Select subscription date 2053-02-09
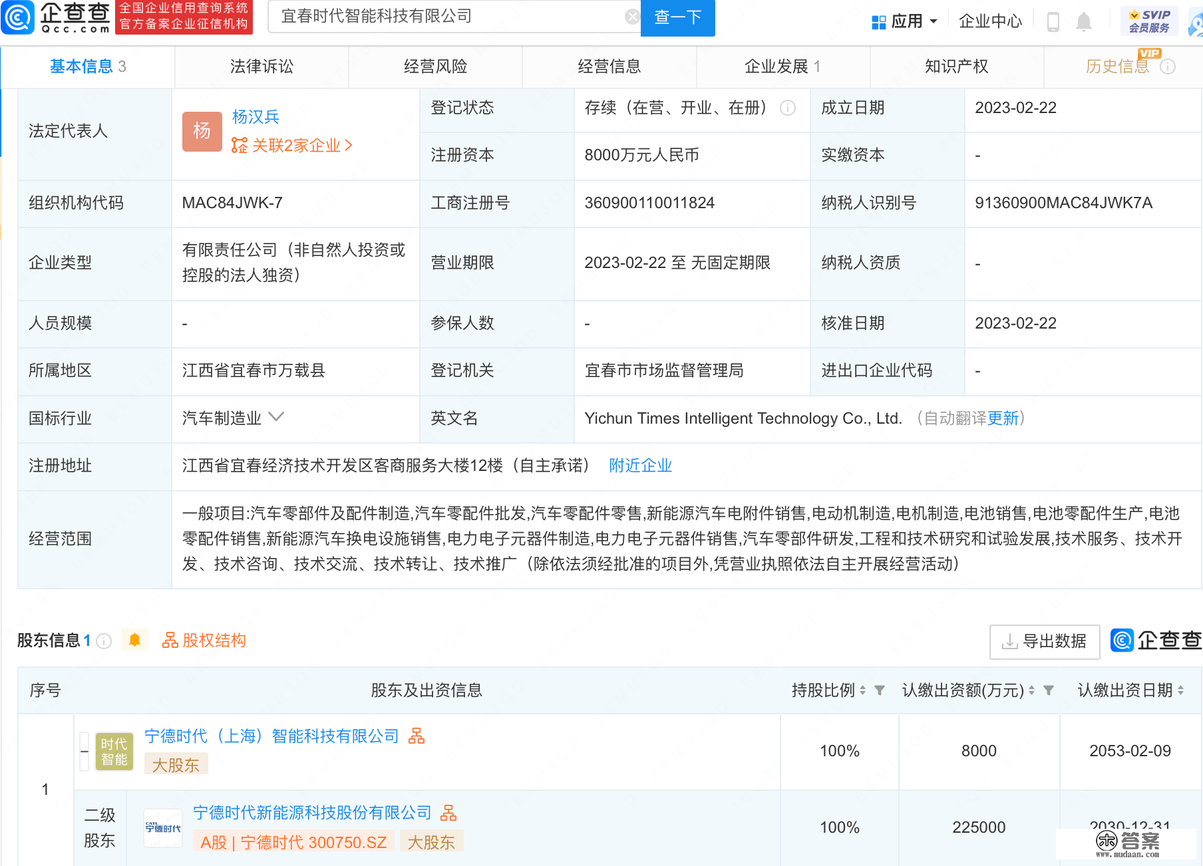The height and width of the screenshot is (866, 1203). (1130, 751)
